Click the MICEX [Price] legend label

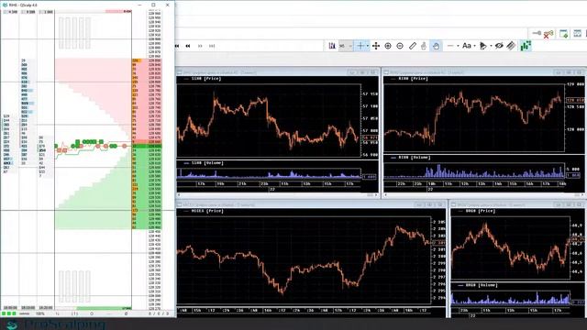click(207, 211)
